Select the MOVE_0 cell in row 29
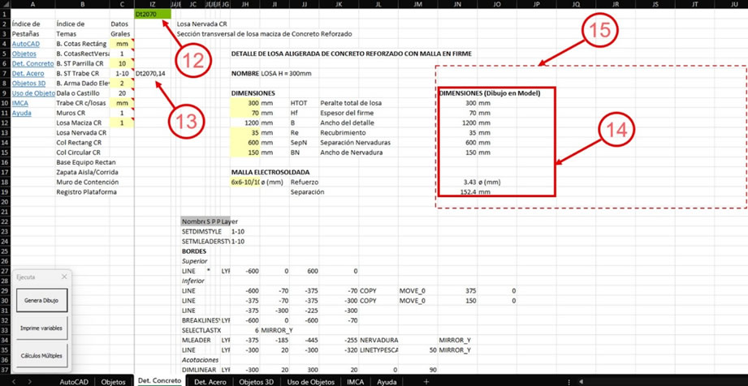The height and width of the screenshot is (386, 748). [x=418, y=290]
